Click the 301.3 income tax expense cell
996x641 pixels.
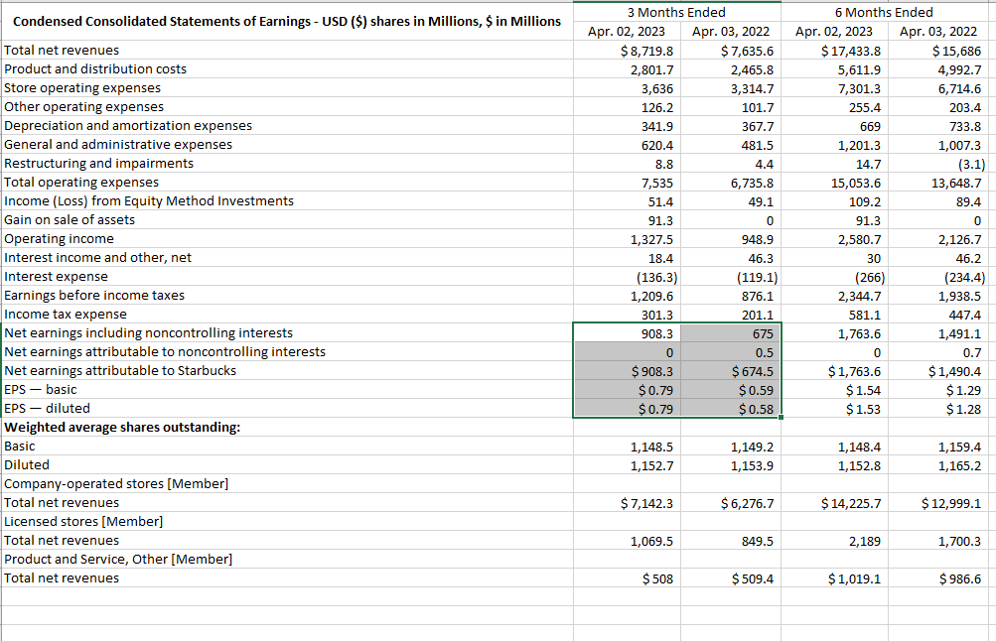click(x=627, y=315)
